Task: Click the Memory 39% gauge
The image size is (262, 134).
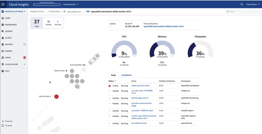Action: (162, 49)
